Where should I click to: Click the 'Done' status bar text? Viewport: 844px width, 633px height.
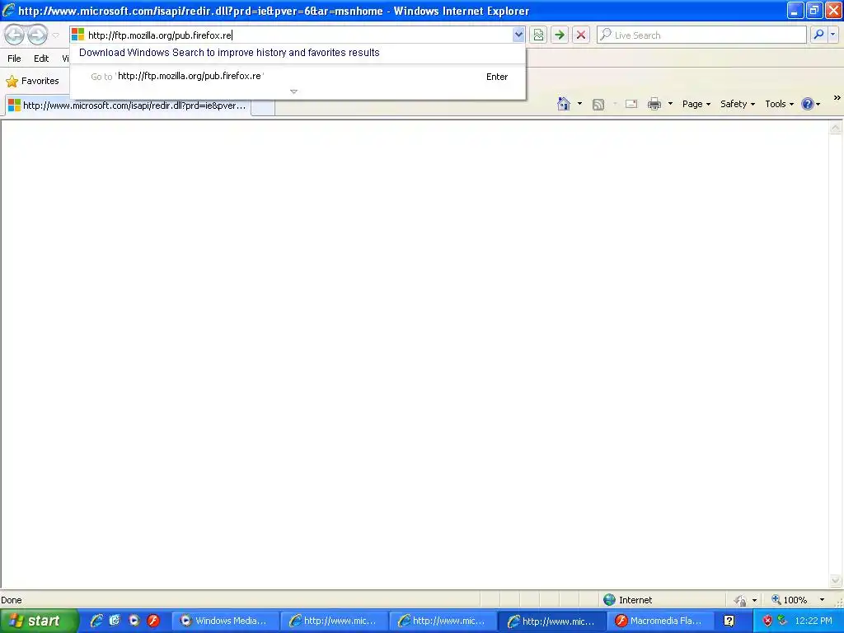pos(12,600)
